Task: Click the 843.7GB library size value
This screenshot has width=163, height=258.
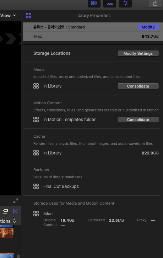Action: pos(150,36)
